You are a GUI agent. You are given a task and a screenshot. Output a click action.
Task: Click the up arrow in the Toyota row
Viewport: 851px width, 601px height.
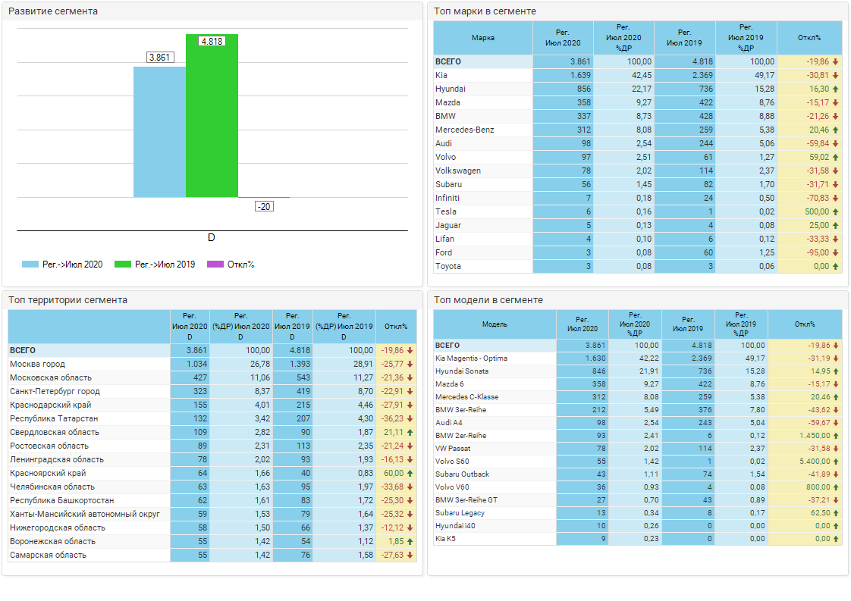(835, 266)
